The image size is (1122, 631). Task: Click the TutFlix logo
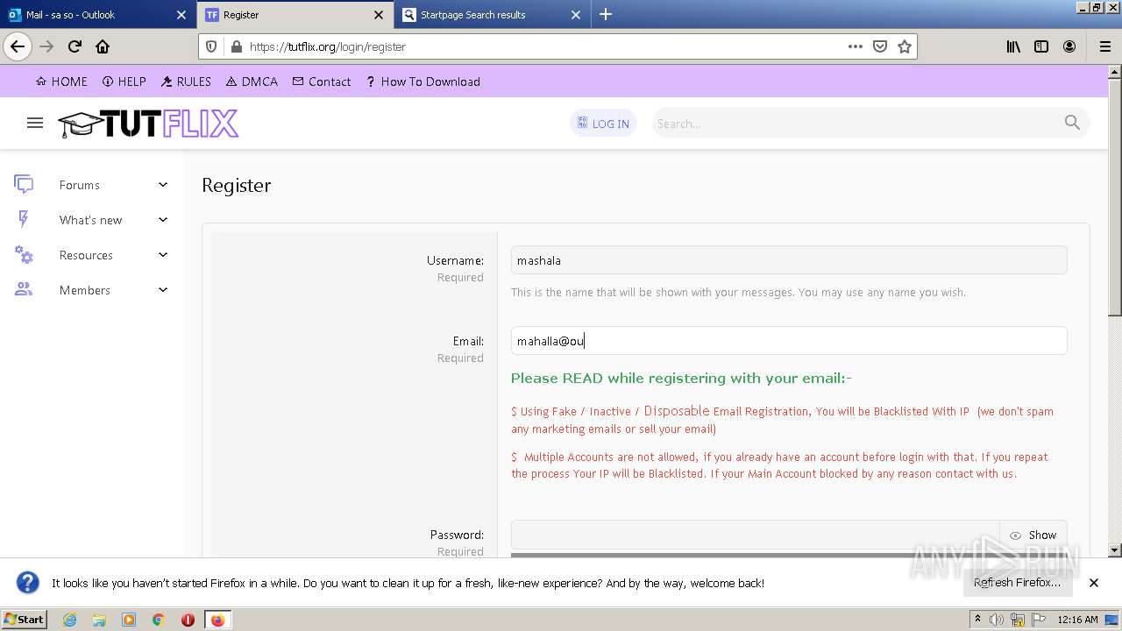(148, 124)
